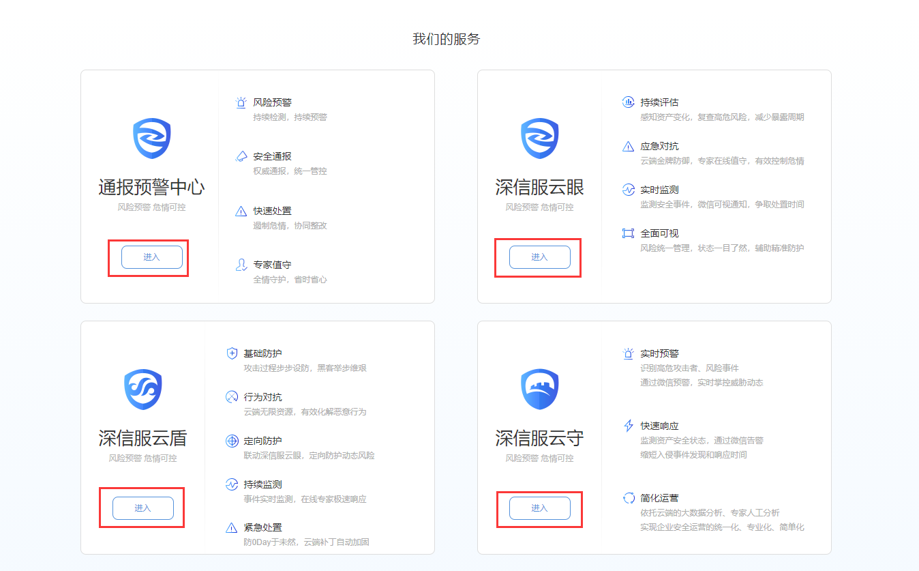Click the 实时监测 feature label

[659, 190]
